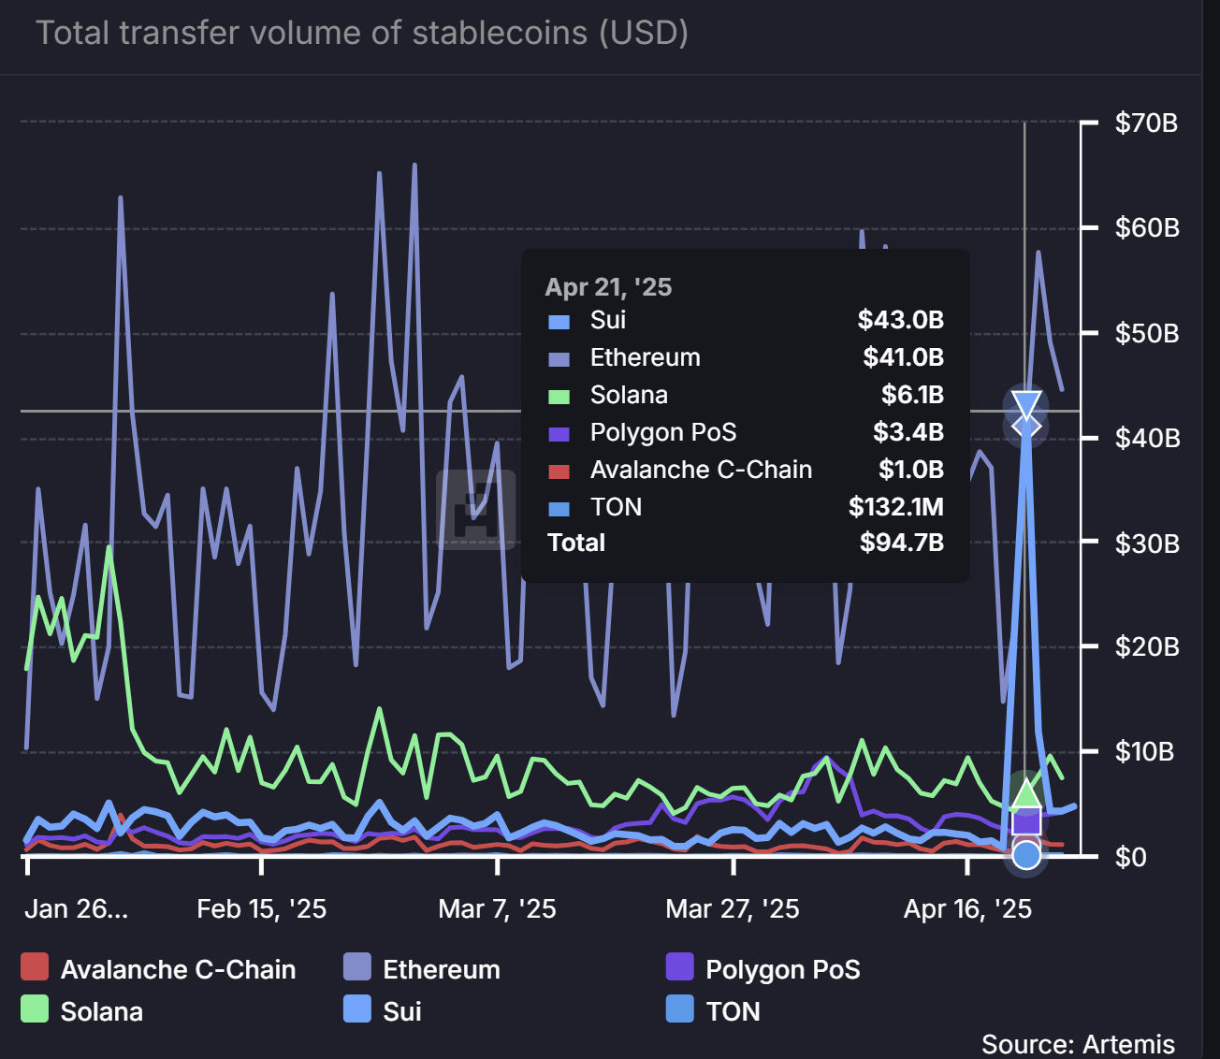Click the 'Solana' row label in tooltip

point(629,395)
